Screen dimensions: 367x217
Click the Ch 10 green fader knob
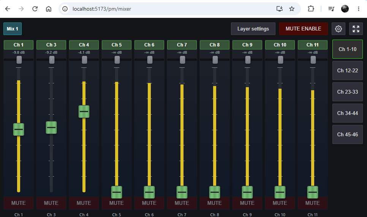280,192
